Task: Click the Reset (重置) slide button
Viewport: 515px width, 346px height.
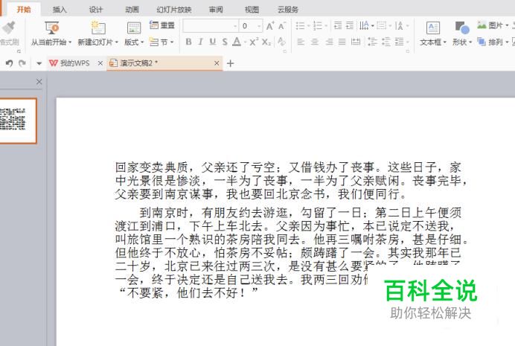Action: pos(162,25)
